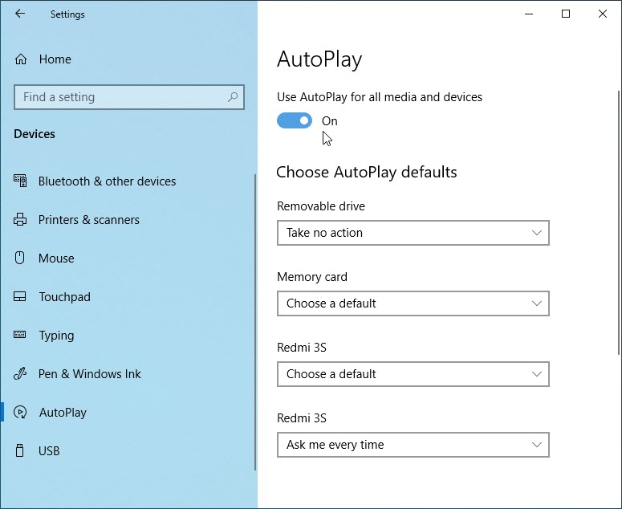Open Home via the house icon
Image resolution: width=622 pixels, height=509 pixels.
21,59
